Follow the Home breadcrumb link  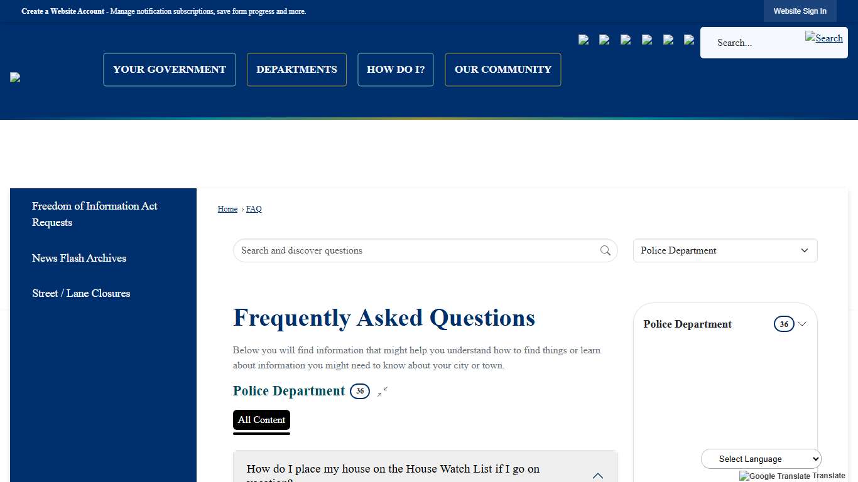pos(227,208)
